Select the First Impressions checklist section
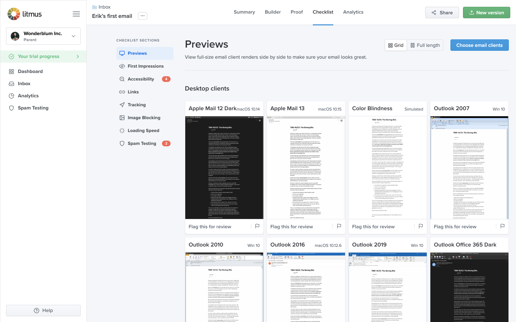The height and width of the screenshot is (322, 516). coord(145,66)
